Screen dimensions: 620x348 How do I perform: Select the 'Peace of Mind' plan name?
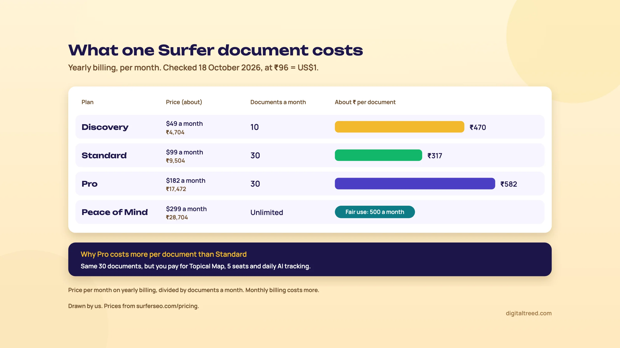(115, 212)
